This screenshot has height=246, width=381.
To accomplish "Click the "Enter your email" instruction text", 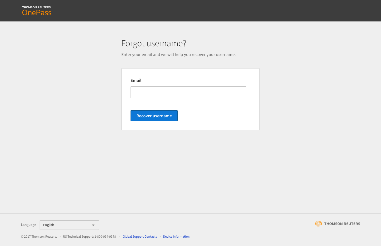I will coord(179,55).
